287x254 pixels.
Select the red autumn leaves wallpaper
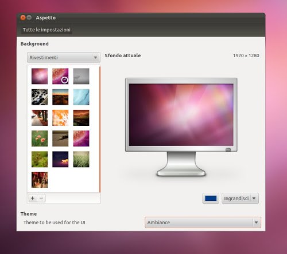pos(40,180)
